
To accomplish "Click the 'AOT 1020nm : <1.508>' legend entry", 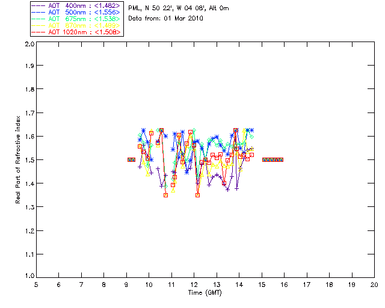I will pyautogui.click(x=76, y=32).
